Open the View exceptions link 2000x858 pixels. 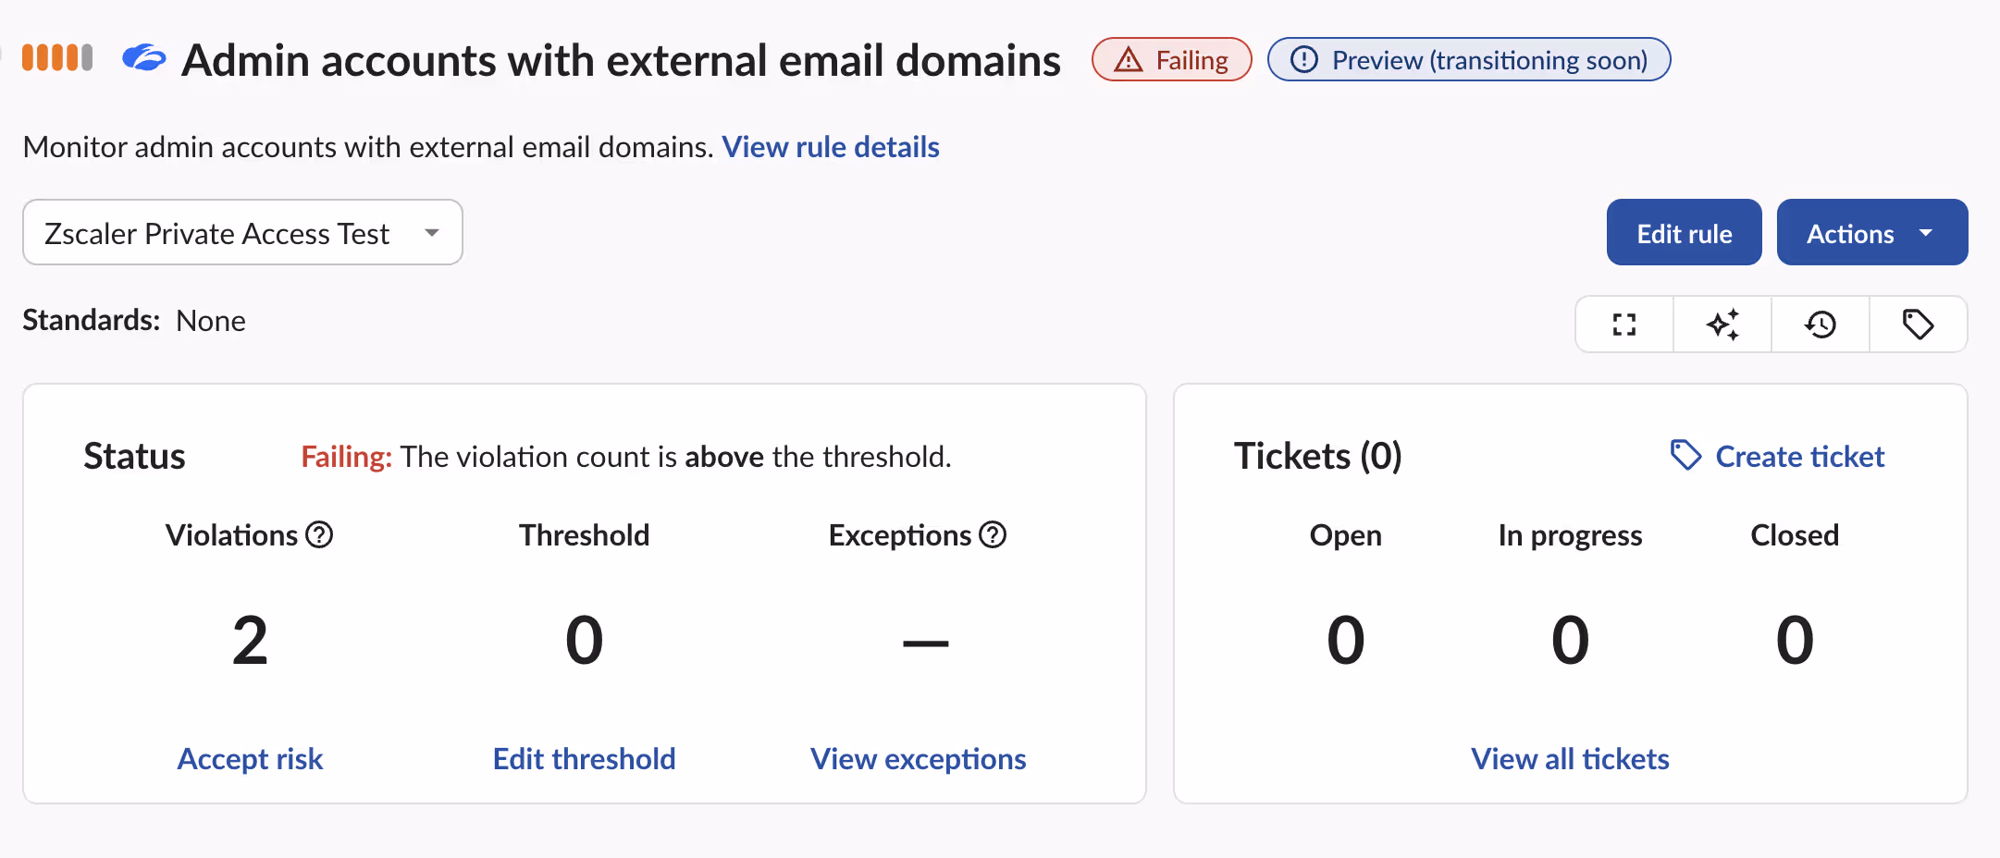point(919,758)
